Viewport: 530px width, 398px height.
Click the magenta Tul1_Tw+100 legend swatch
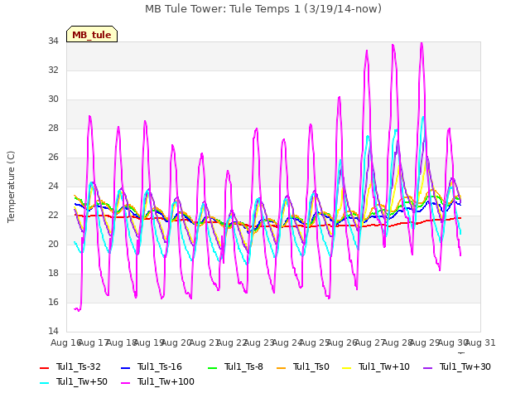tap(125, 382)
